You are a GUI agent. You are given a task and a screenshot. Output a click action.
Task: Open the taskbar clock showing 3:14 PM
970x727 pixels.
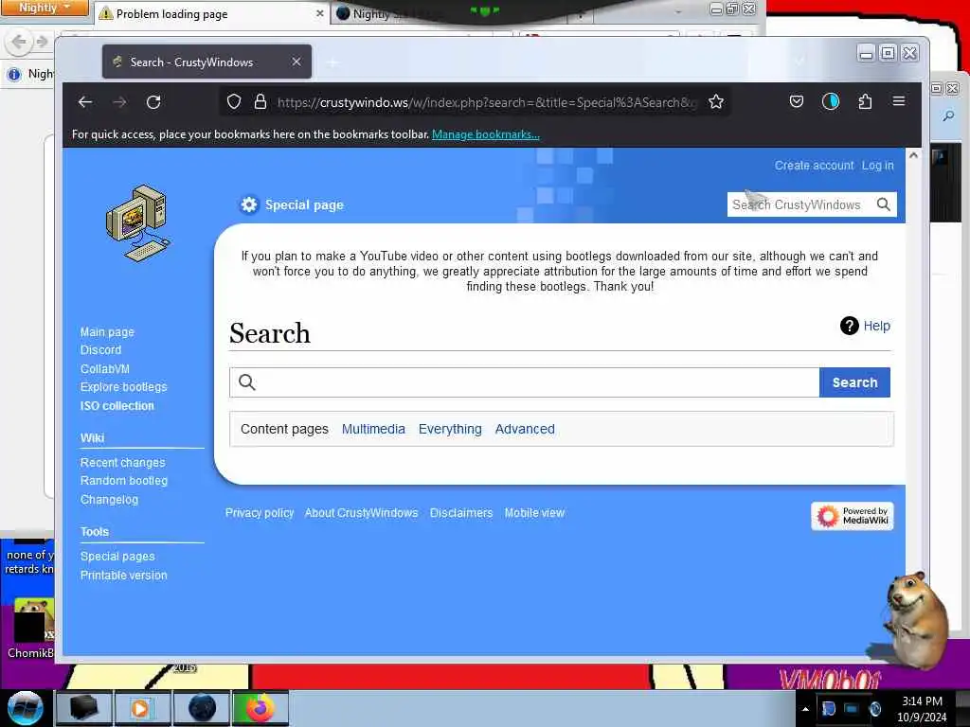923,709
